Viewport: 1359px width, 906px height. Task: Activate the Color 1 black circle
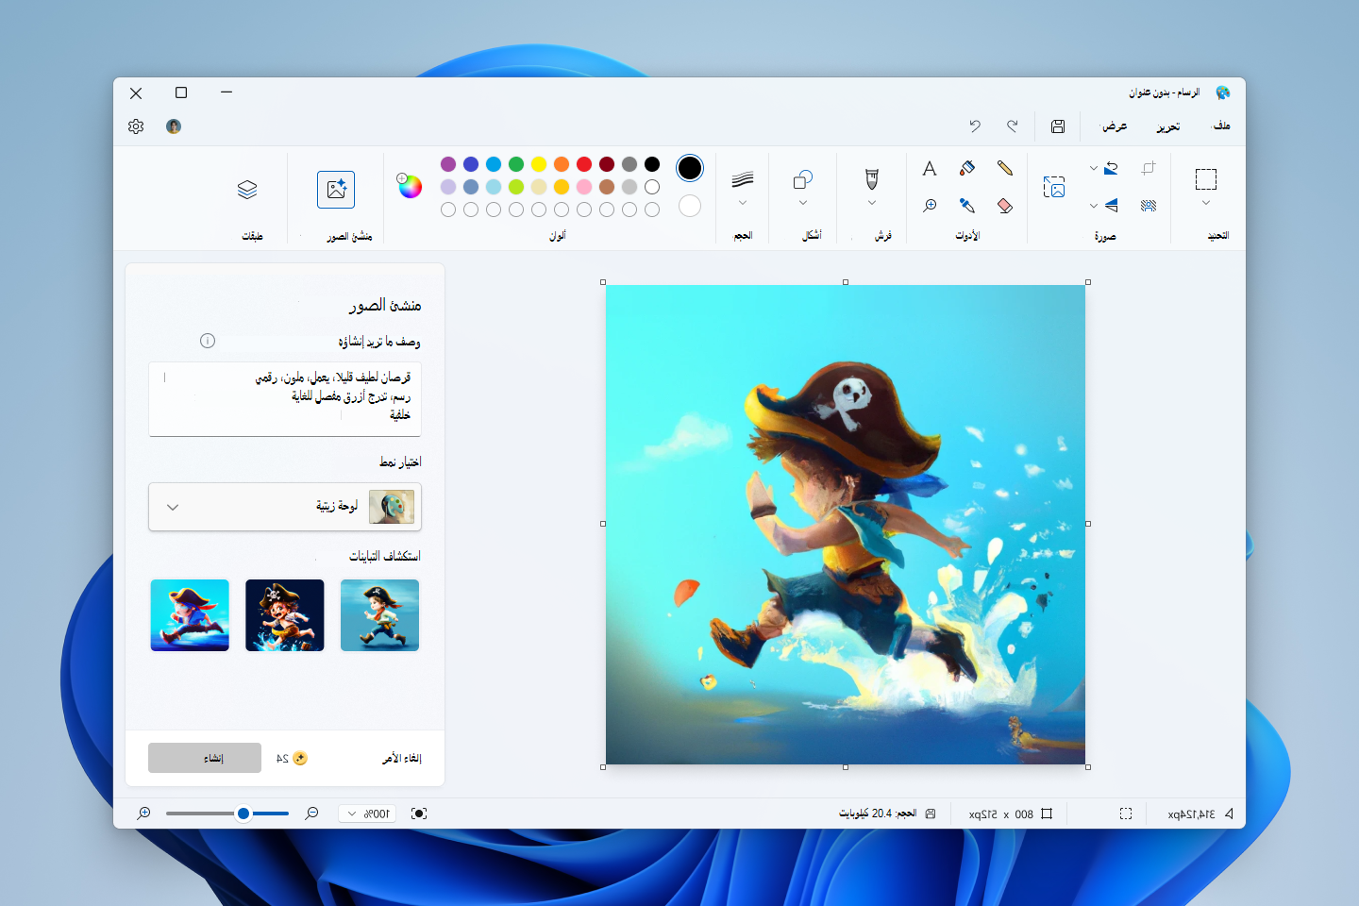pyautogui.click(x=690, y=168)
